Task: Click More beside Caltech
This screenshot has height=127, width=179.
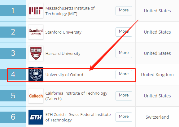Action: click(124, 96)
